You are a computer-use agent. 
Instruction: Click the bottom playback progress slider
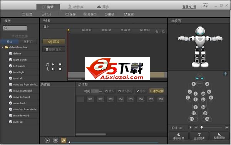click(x=114, y=142)
